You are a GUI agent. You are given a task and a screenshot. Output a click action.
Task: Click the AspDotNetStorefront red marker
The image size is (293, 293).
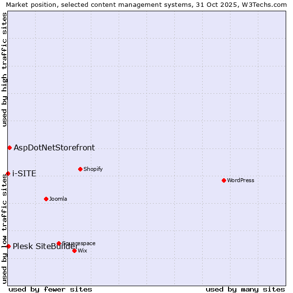point(9,147)
